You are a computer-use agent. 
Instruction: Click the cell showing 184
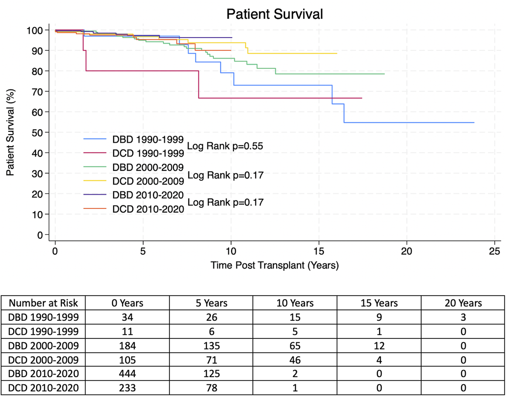[x=127, y=346]
